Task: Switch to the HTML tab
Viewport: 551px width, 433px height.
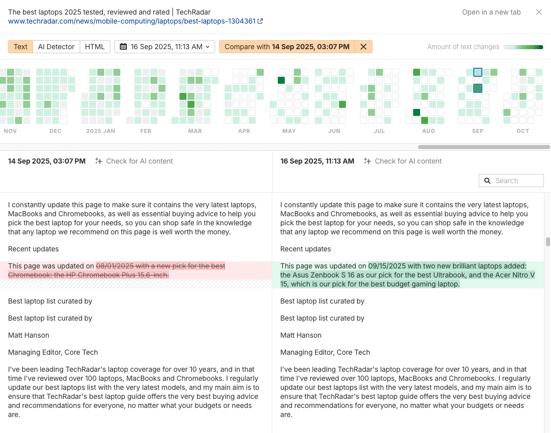Action: (95, 46)
